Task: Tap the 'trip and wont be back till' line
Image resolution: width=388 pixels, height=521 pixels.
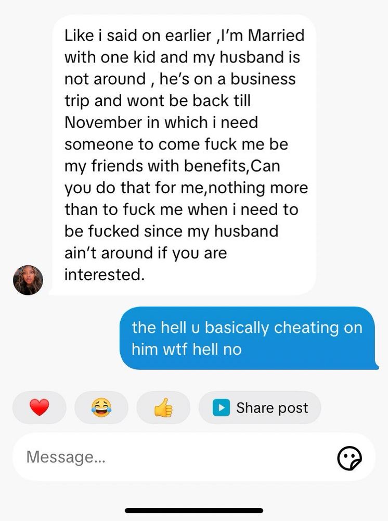Action: [158, 101]
